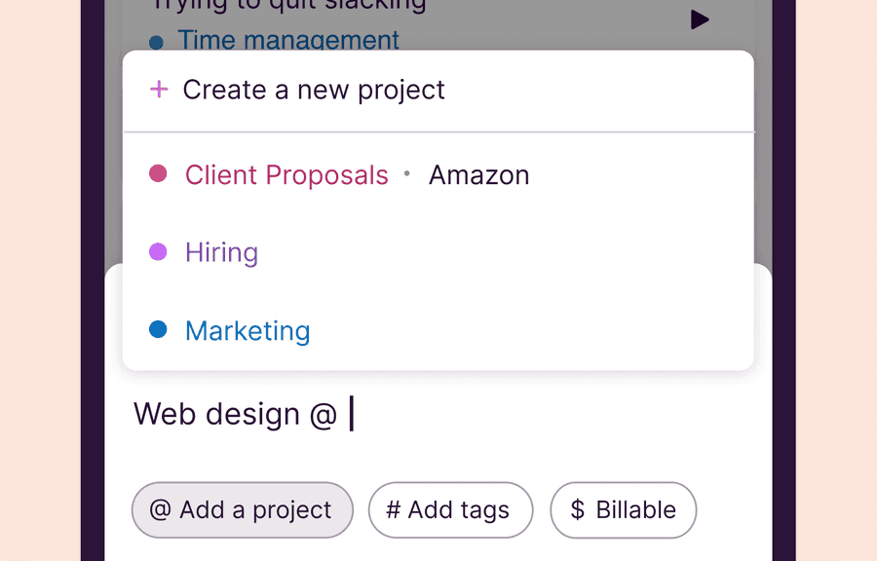Select the Client Proposals project
This screenshot has width=877, height=561.
(x=286, y=175)
